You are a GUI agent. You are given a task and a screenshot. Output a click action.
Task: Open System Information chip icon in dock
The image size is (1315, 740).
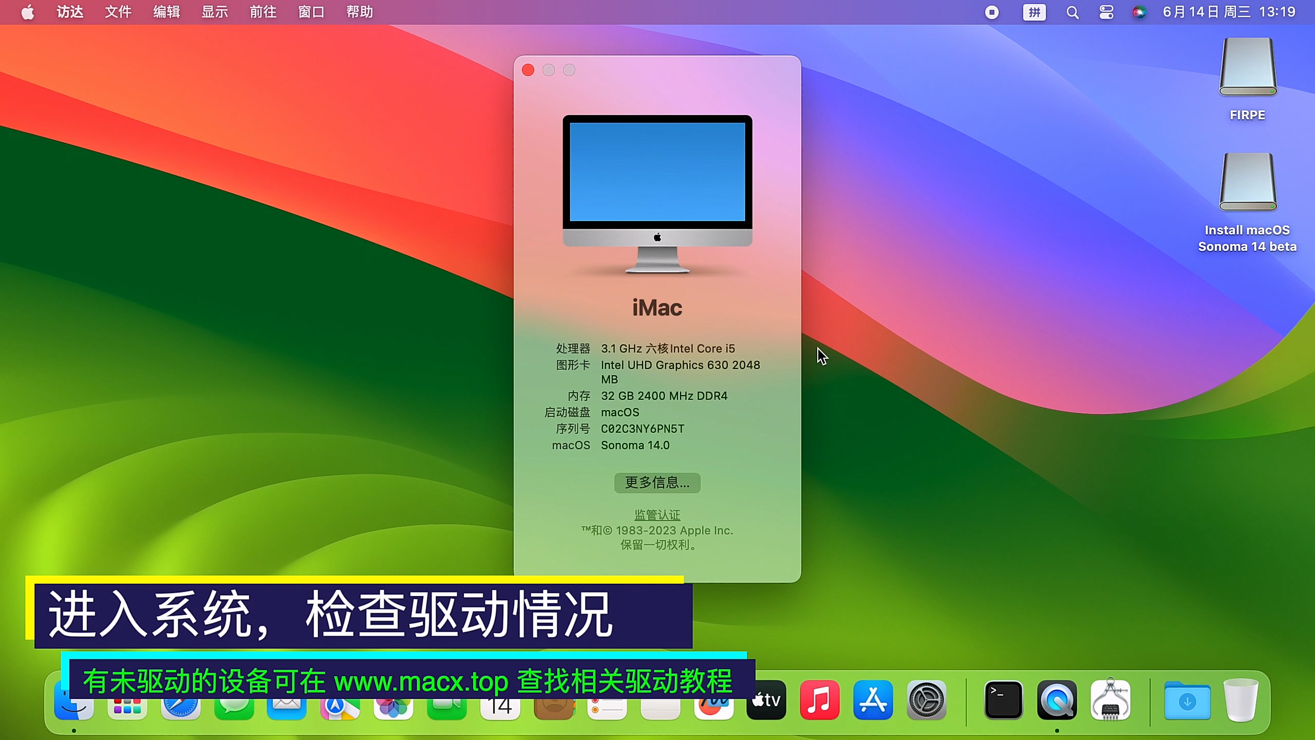coord(1110,700)
